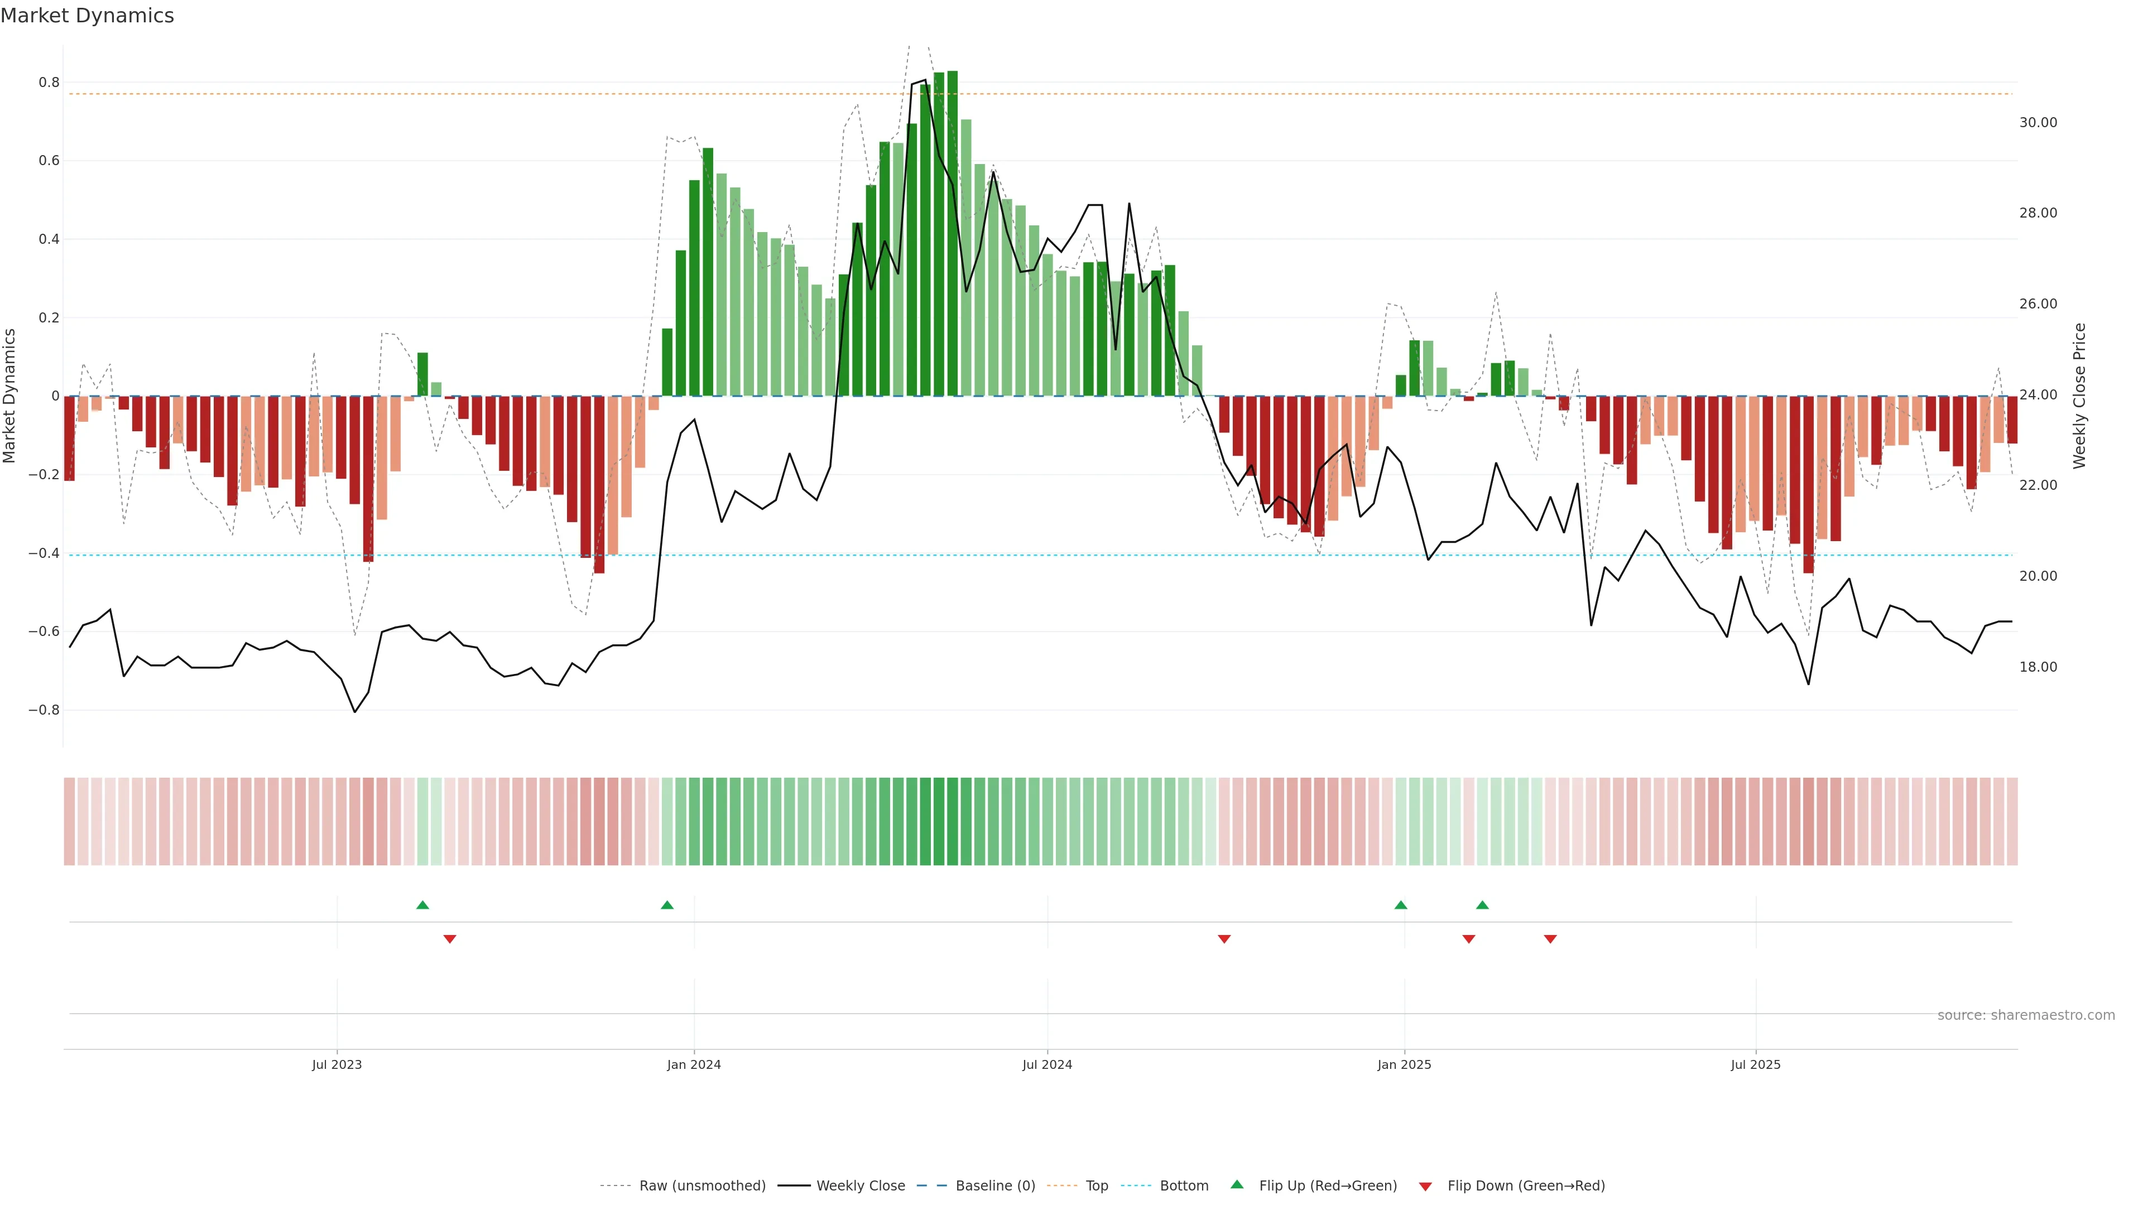Click the last red flip-down marker in 2025
Screen dimensions: 2143x1205
tap(1550, 939)
